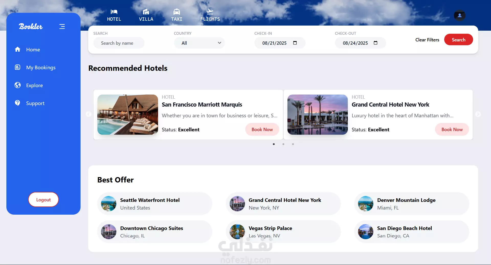Screen dimensions: 491x265
Task: Click the My Bookings icon
Action: (x=17, y=67)
